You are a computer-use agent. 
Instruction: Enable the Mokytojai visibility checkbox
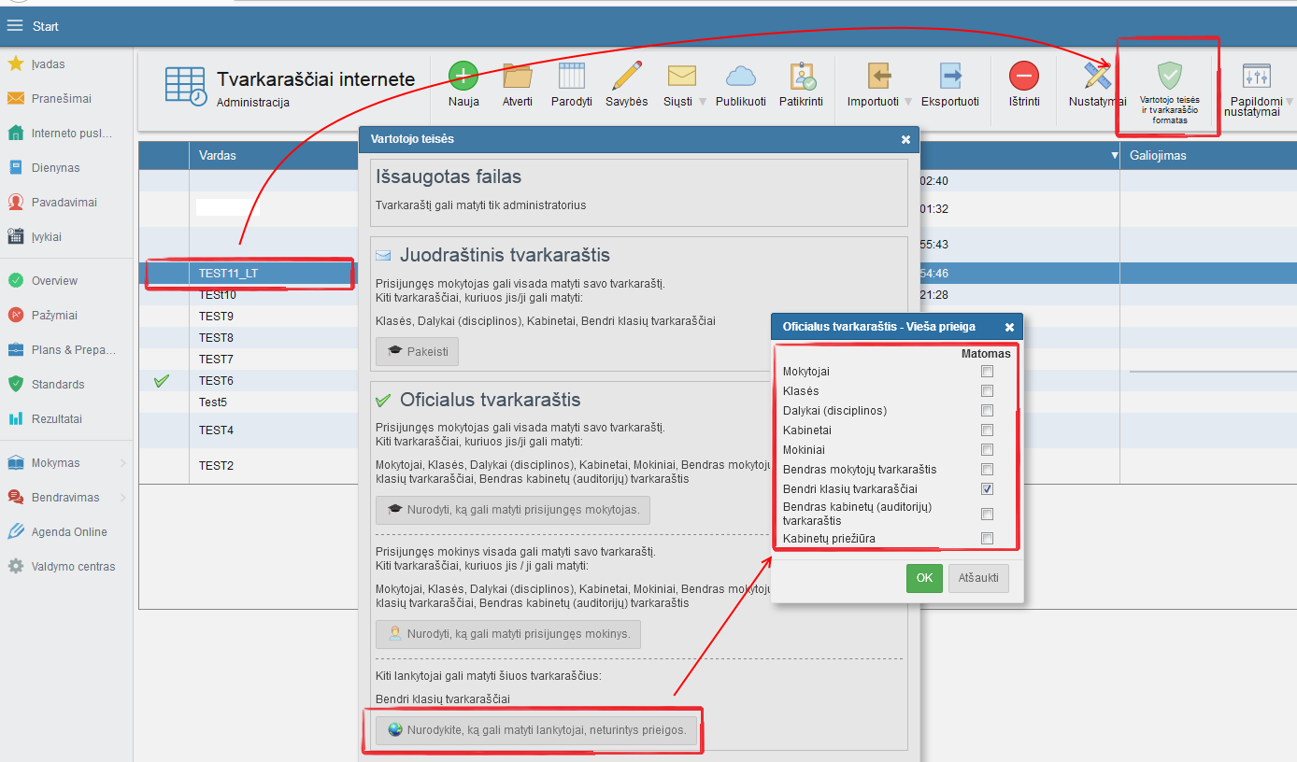(987, 372)
